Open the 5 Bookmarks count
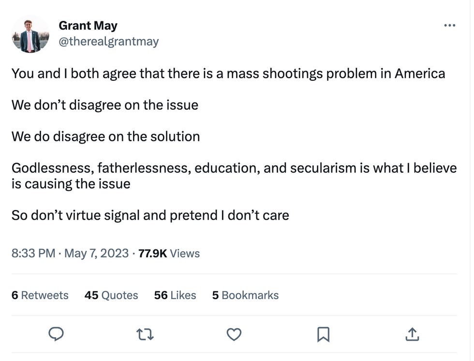Viewport: 474px width, 361px height. (x=245, y=295)
